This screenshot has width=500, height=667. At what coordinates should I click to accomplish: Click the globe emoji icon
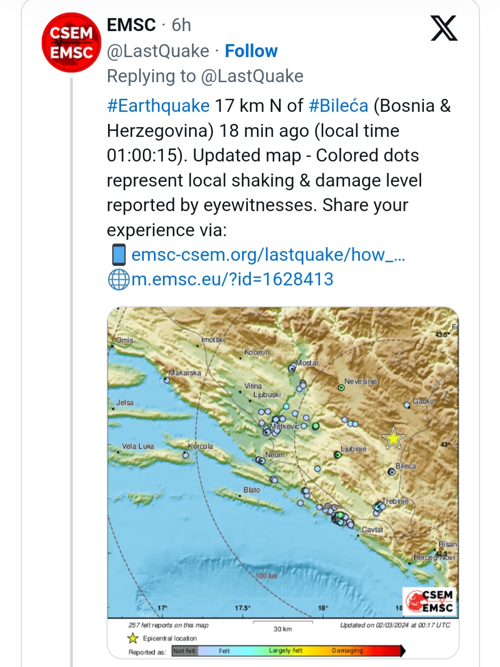pos(119,280)
